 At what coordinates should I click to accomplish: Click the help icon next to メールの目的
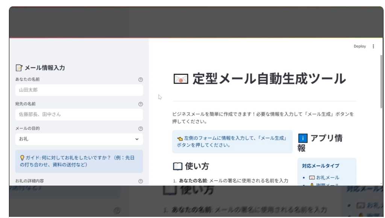pyautogui.click(x=141, y=128)
